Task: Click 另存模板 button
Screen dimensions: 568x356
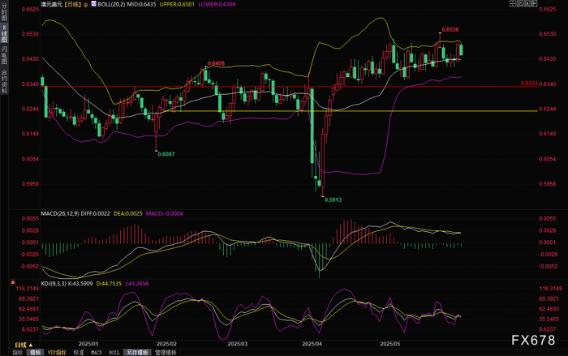Action: click(137, 353)
